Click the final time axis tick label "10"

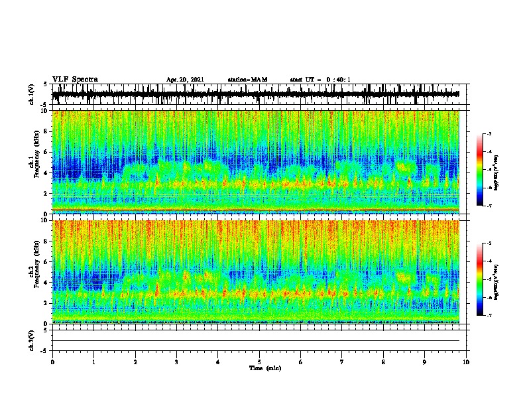(466, 362)
